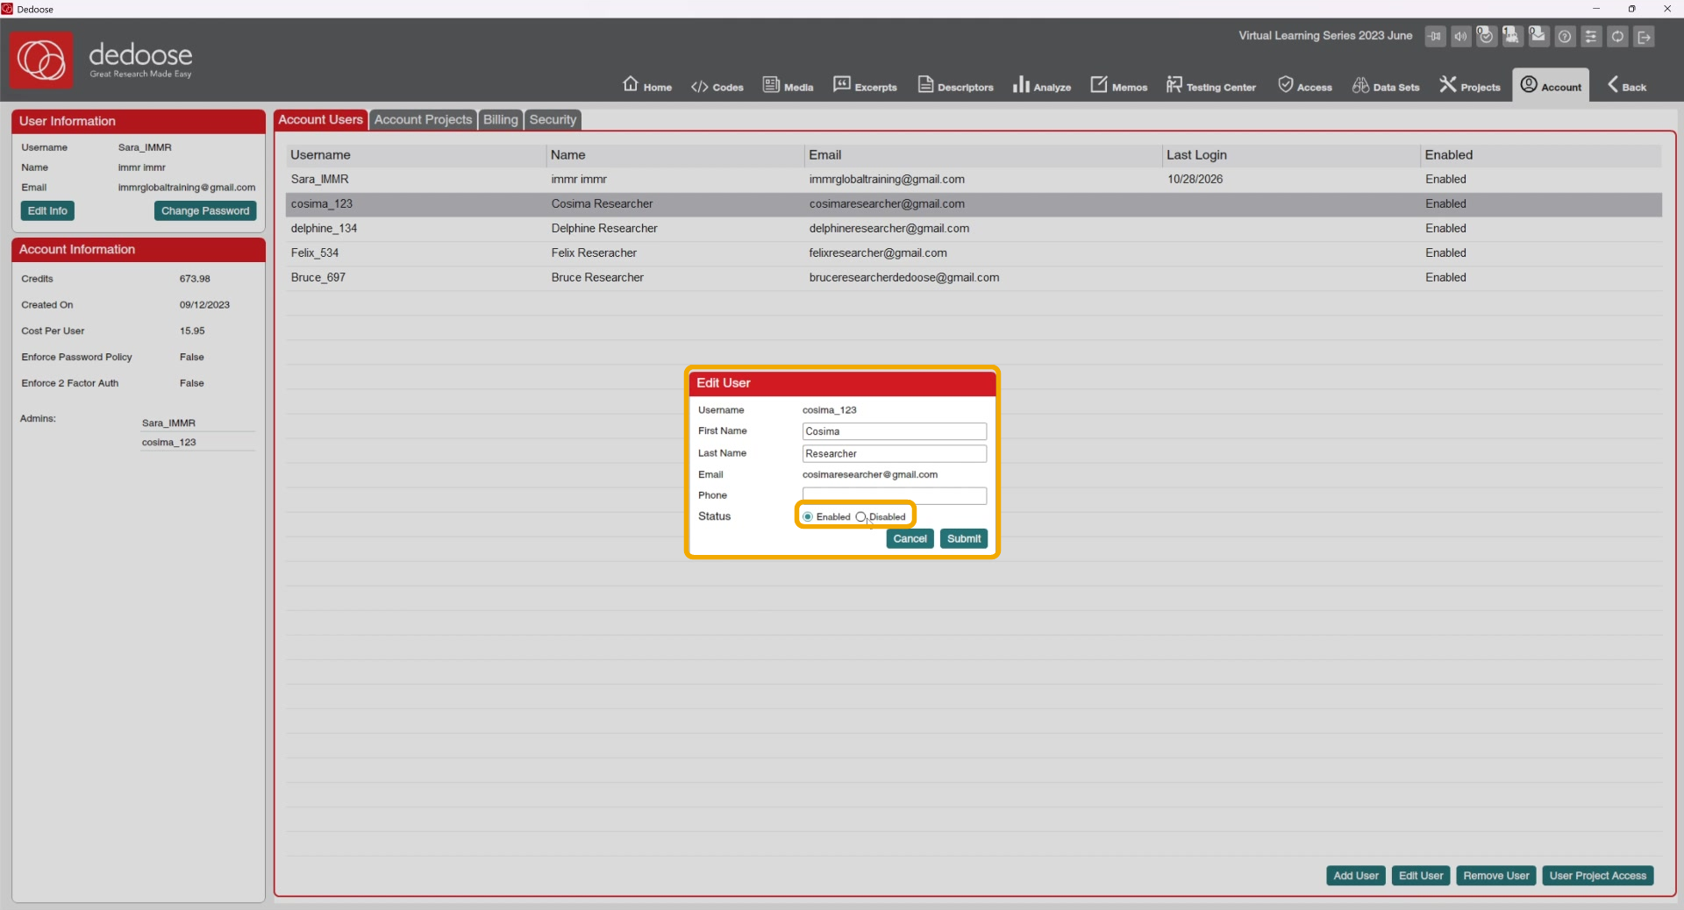Click the logout exit icon
This screenshot has width=1684, height=910.
(x=1645, y=37)
